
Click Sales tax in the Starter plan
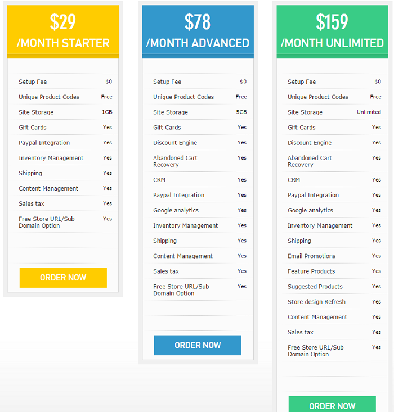click(32, 204)
